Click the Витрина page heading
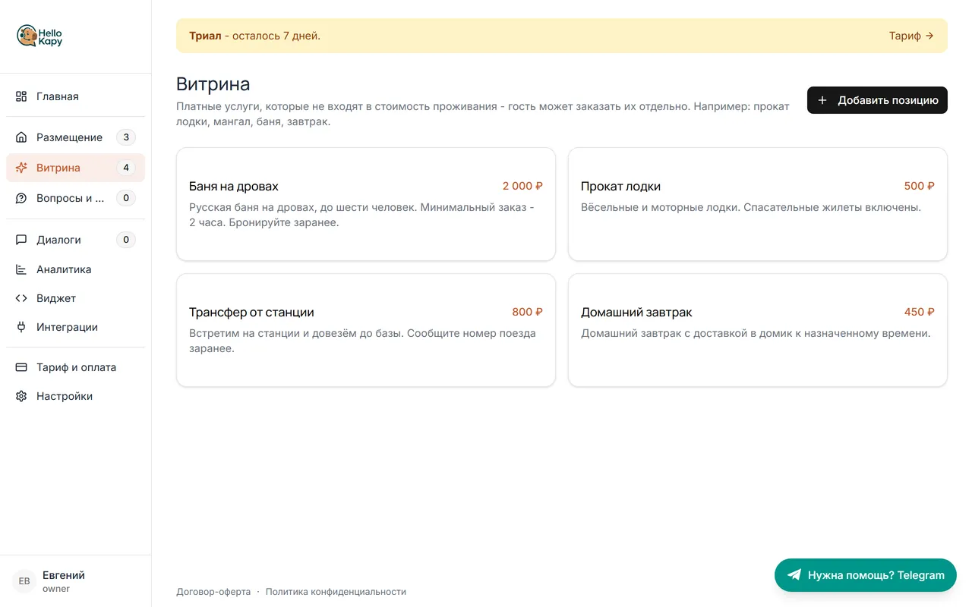 [x=213, y=84]
